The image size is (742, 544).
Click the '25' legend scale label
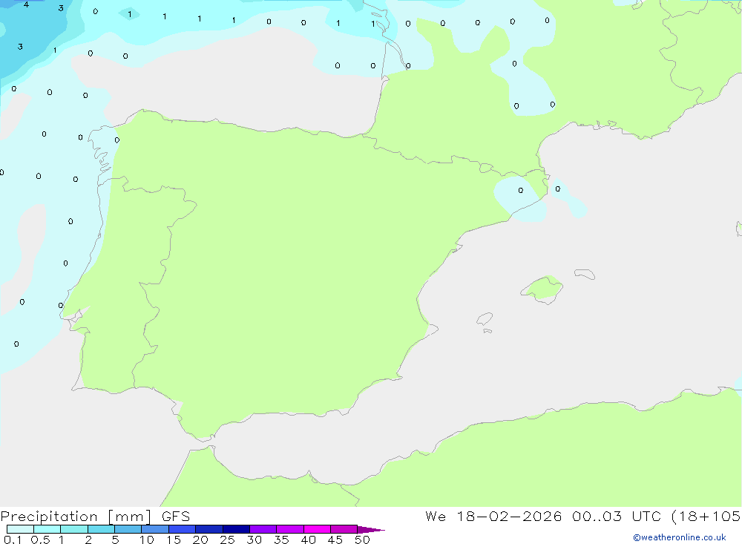coord(227,540)
